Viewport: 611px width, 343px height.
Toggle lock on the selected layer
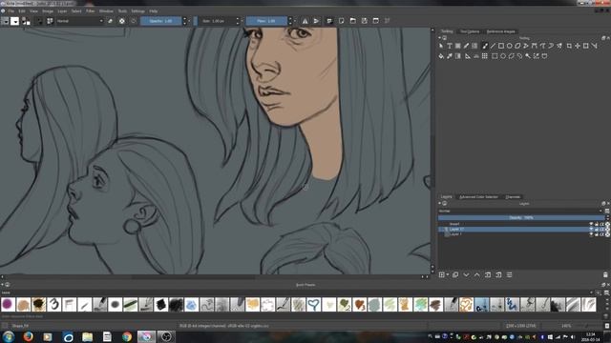coord(597,230)
